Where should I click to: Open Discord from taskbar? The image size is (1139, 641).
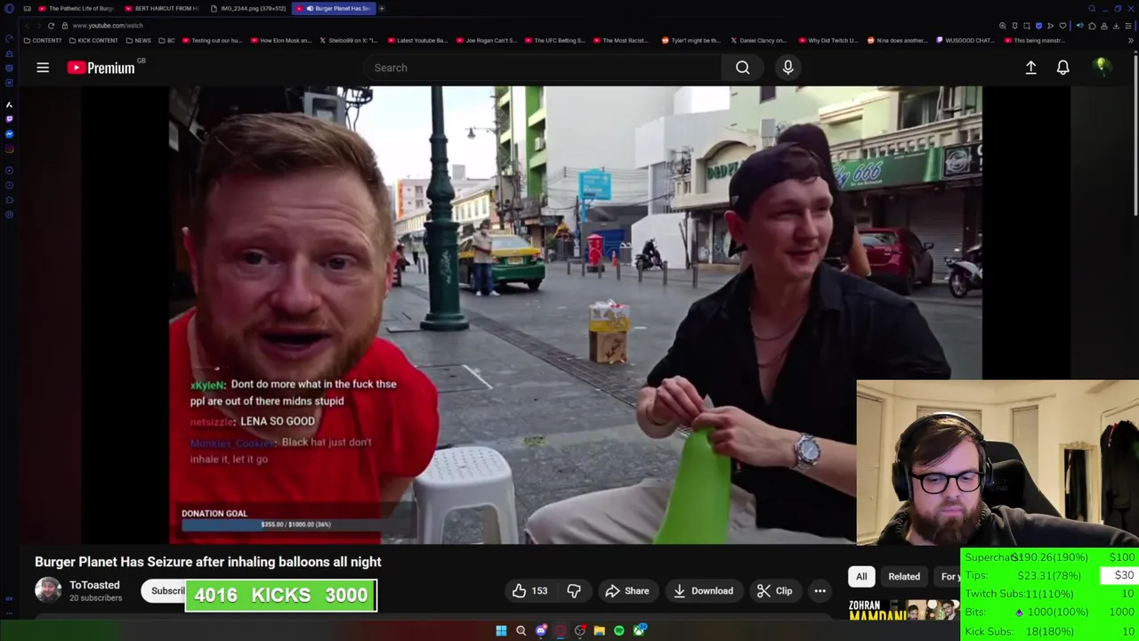tap(540, 631)
